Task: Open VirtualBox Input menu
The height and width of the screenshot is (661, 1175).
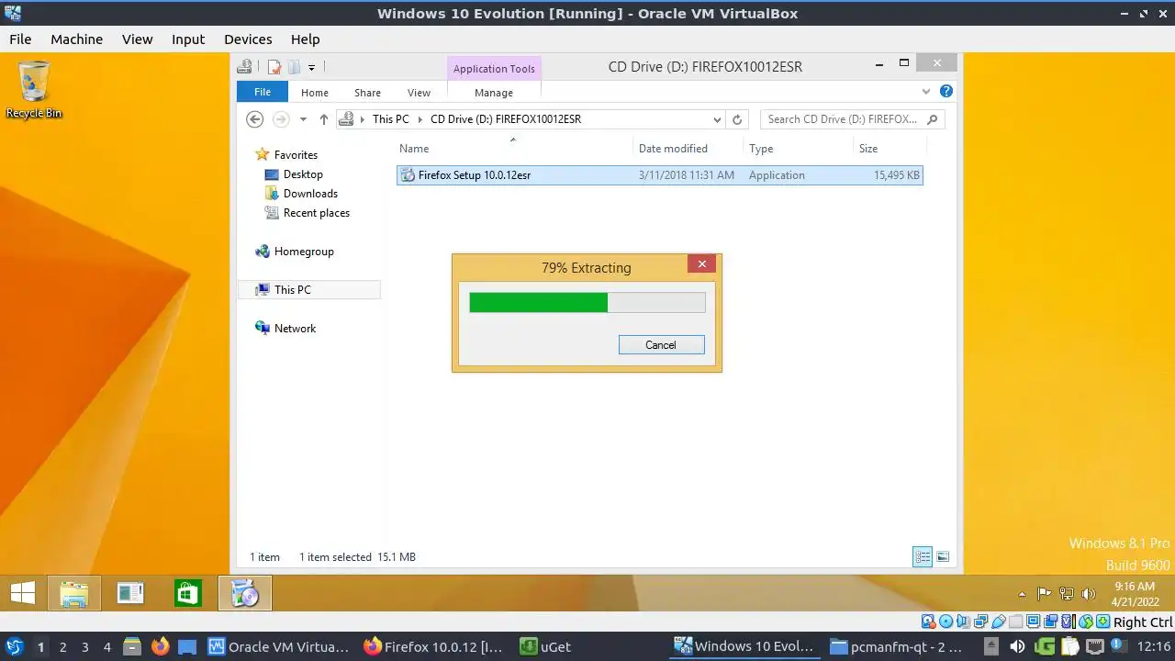Action: coord(188,39)
